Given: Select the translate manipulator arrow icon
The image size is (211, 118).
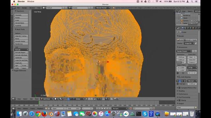Looking at the screenshot, I should [x=69, y=99].
